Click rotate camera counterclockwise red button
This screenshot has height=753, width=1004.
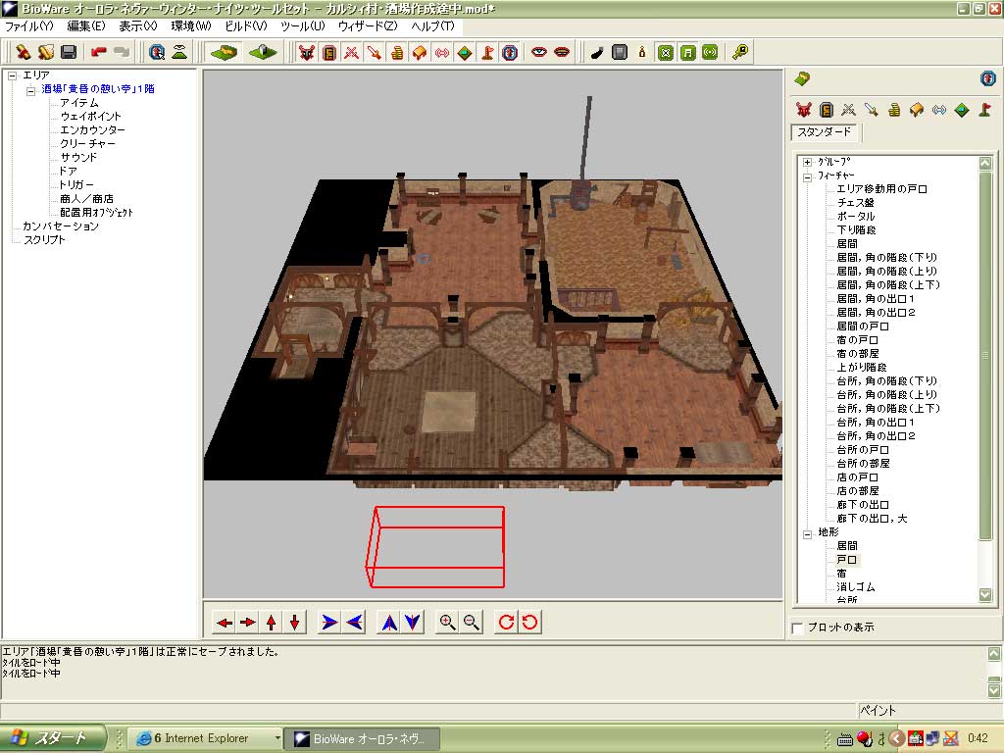click(x=529, y=622)
